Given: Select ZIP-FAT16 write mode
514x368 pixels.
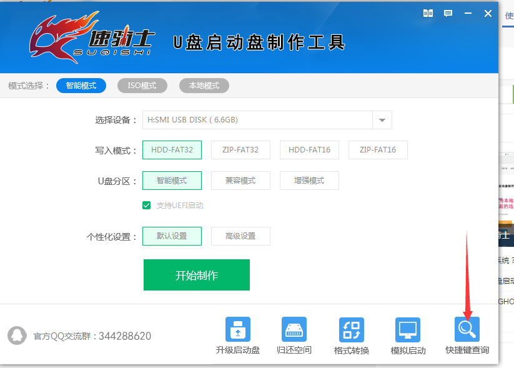Looking at the screenshot, I should click(378, 150).
